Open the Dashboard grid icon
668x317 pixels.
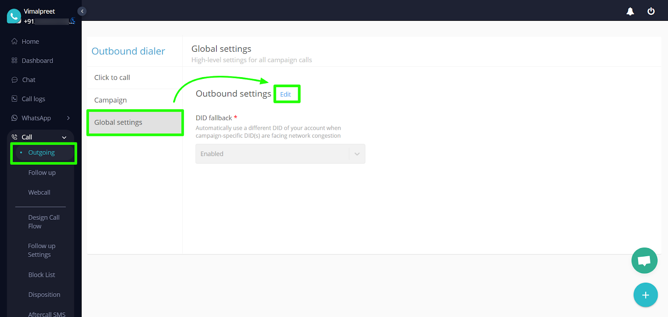pyautogui.click(x=15, y=60)
